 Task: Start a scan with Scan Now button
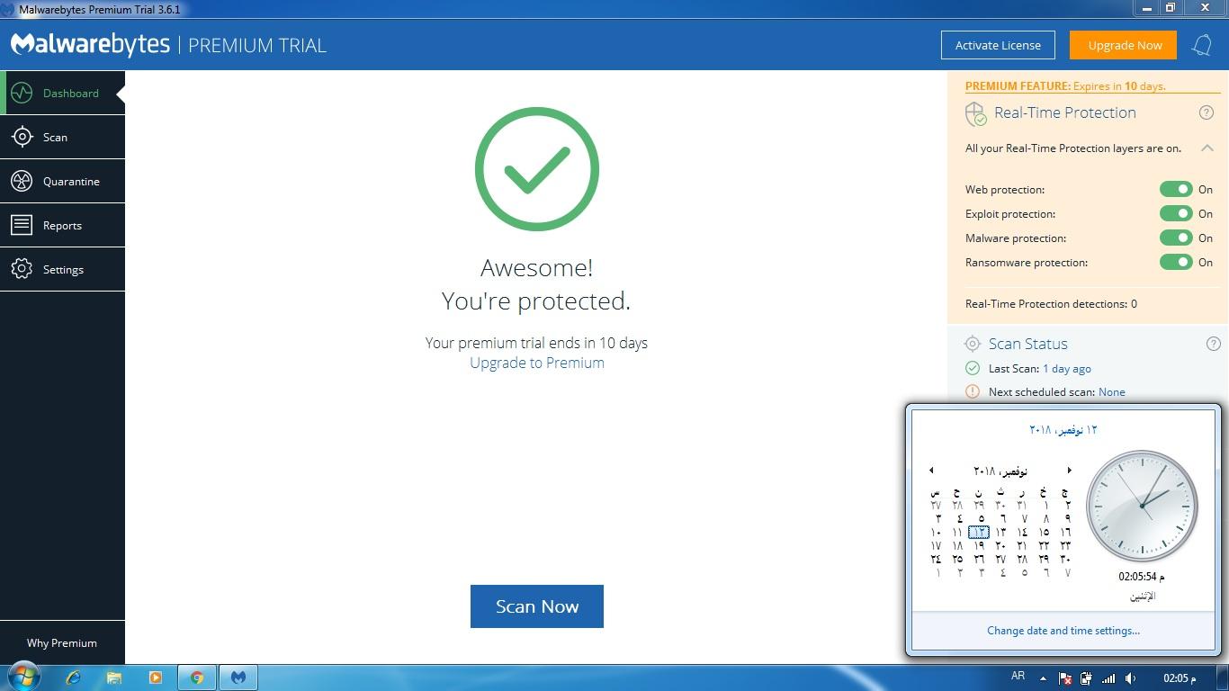pyautogui.click(x=537, y=606)
